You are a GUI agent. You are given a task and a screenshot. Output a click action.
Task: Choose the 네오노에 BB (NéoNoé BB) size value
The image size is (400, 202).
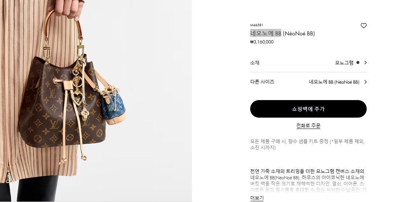tap(334, 82)
